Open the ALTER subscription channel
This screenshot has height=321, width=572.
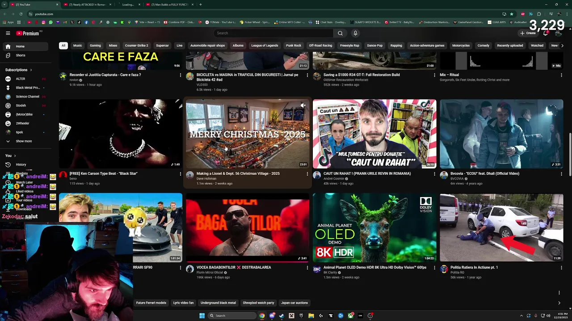pyautogui.click(x=25, y=79)
